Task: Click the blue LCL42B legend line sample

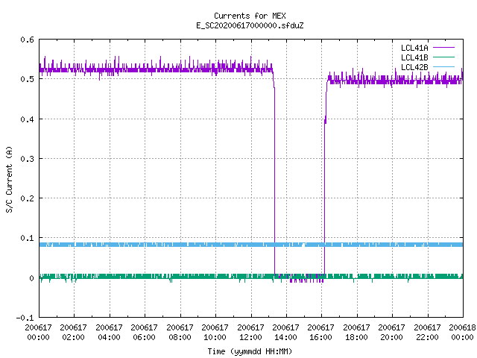Action: coord(443,66)
